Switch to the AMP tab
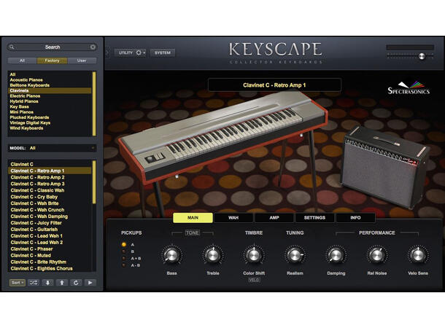The height and width of the screenshot is (328, 445). click(274, 218)
